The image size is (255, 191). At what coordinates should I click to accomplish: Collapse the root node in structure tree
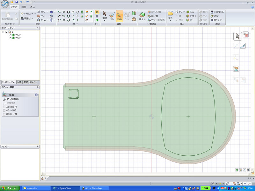(x=3, y=32)
